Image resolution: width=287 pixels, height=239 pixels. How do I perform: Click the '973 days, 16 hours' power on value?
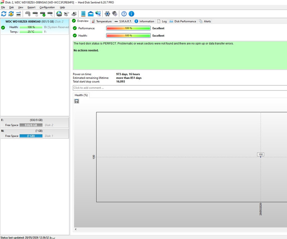128,74
